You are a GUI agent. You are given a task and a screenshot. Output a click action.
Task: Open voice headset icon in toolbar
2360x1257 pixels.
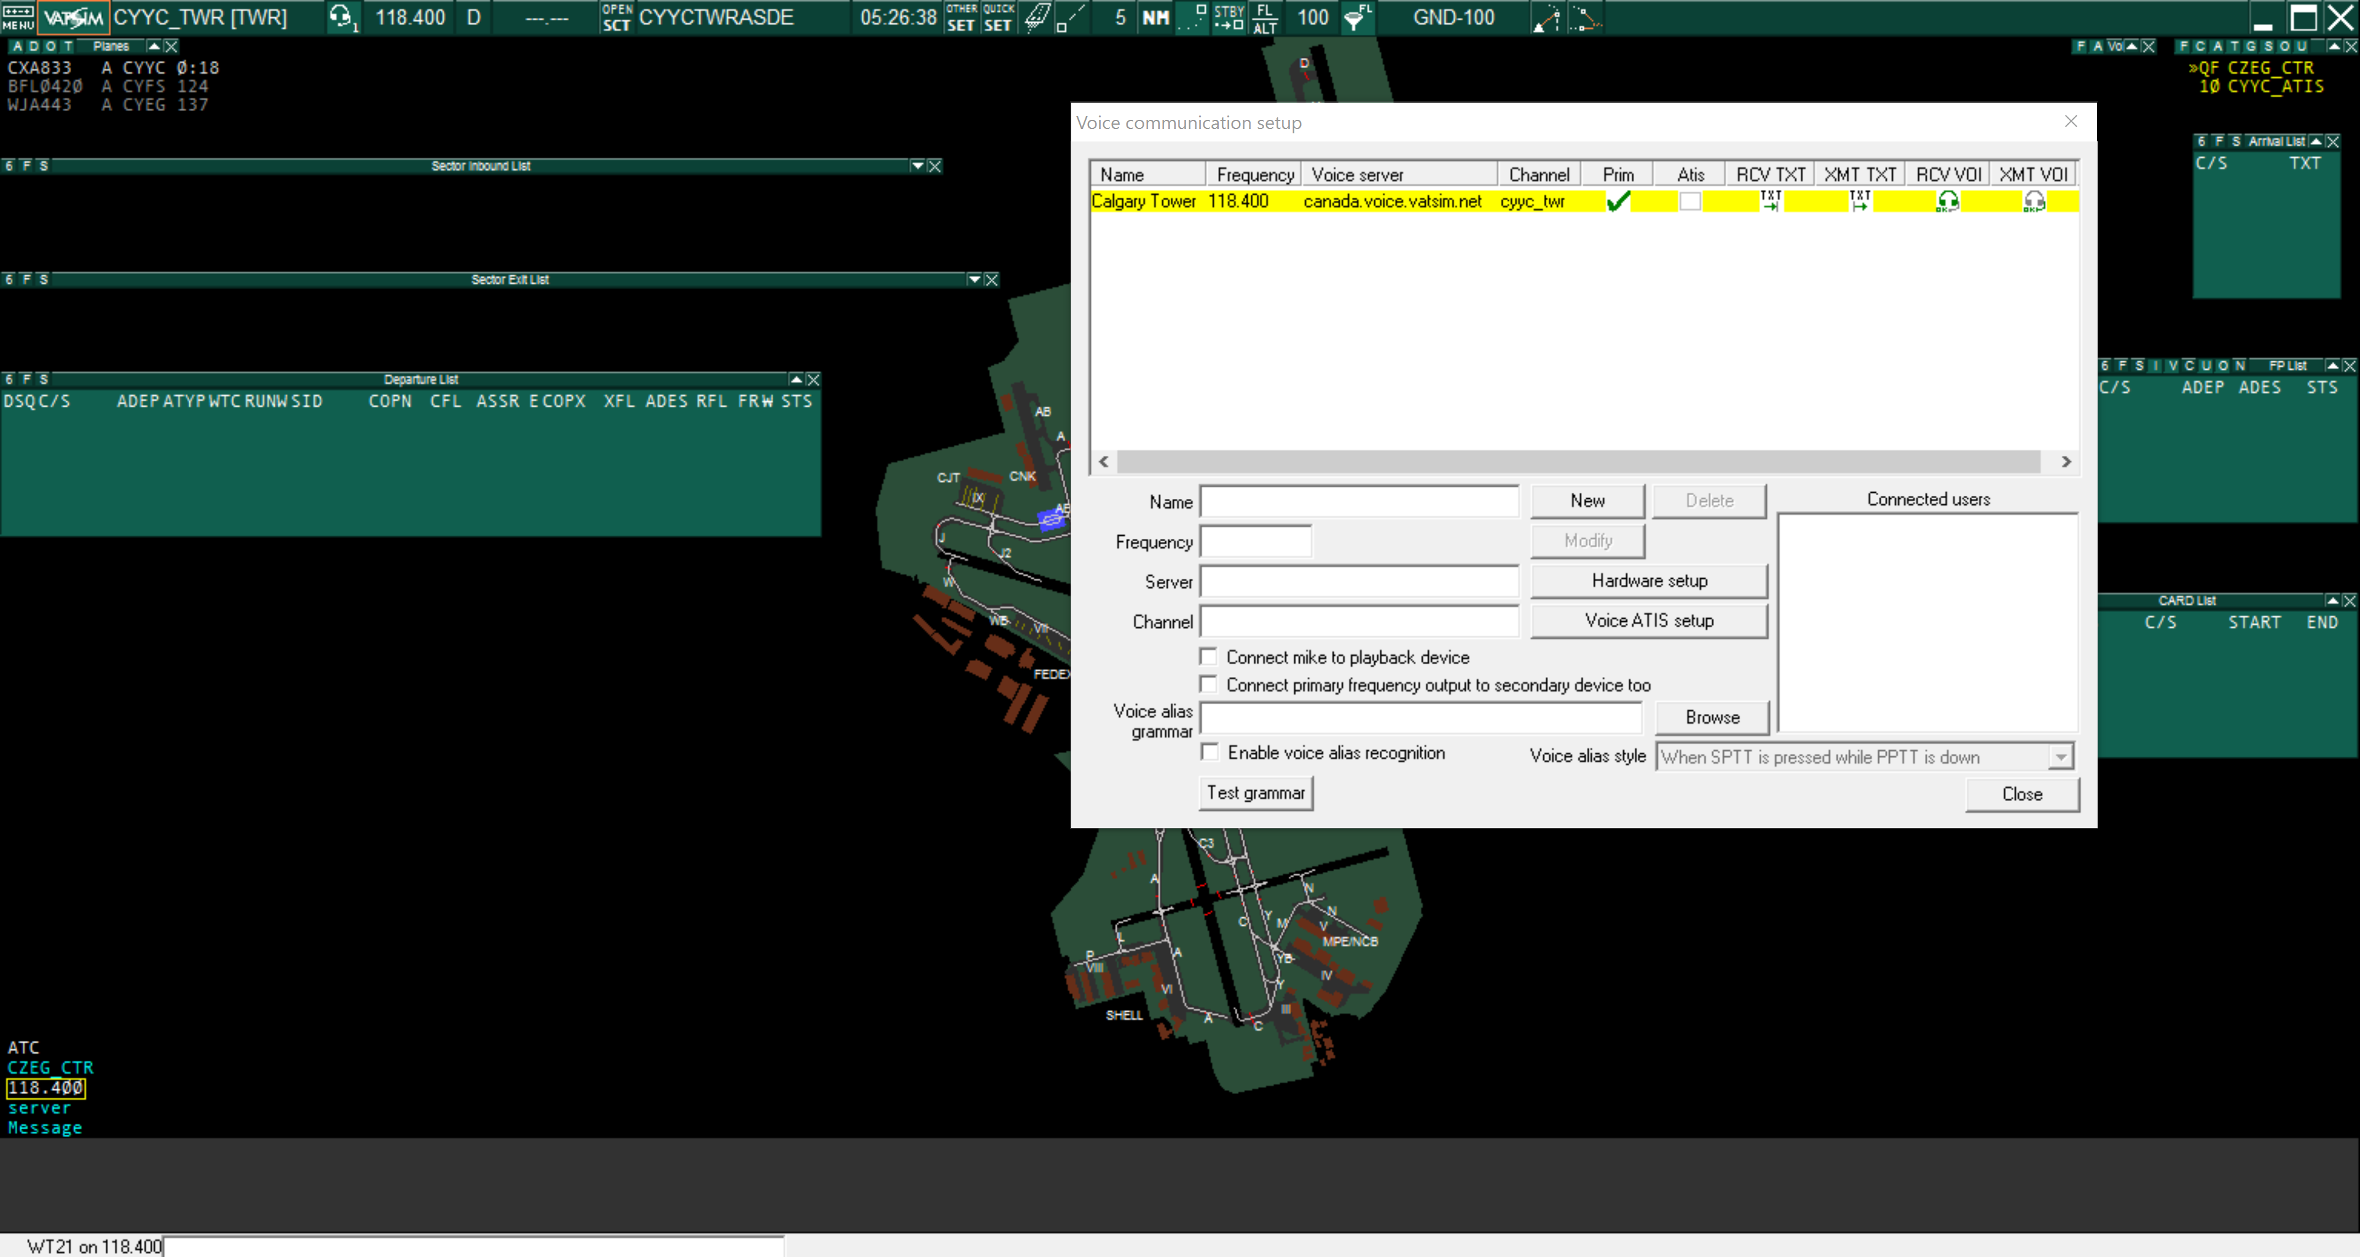coord(342,17)
